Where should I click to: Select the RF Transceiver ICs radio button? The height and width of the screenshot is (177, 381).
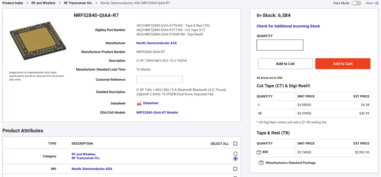point(235,159)
